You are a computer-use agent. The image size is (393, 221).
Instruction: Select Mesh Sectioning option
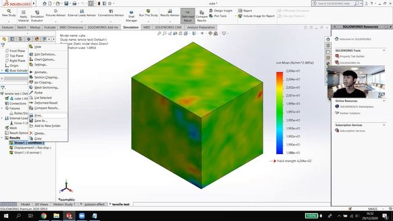pos(47,87)
